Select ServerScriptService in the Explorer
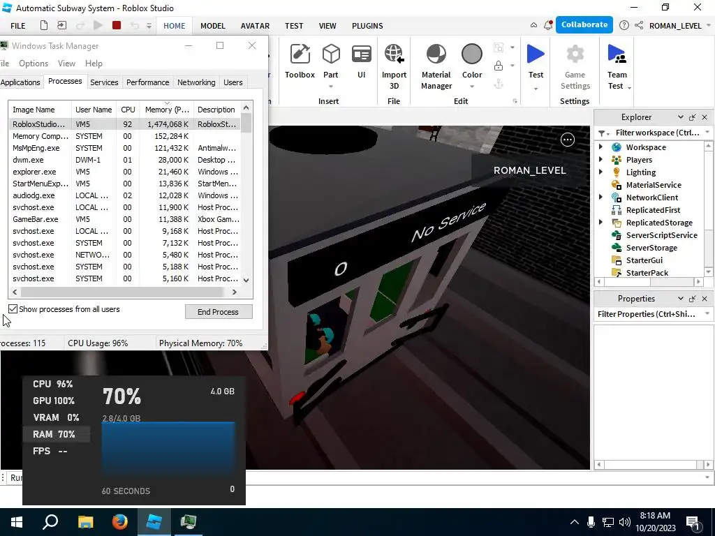Screen dimensions: 715x536 pos(662,235)
